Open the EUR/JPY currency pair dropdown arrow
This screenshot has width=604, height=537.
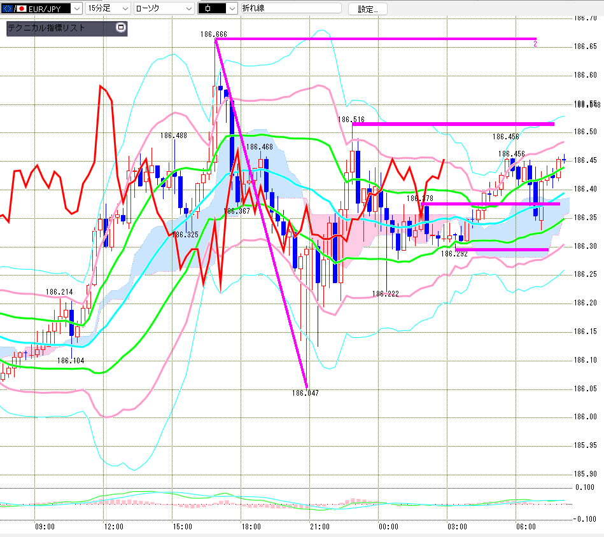pyautogui.click(x=77, y=8)
